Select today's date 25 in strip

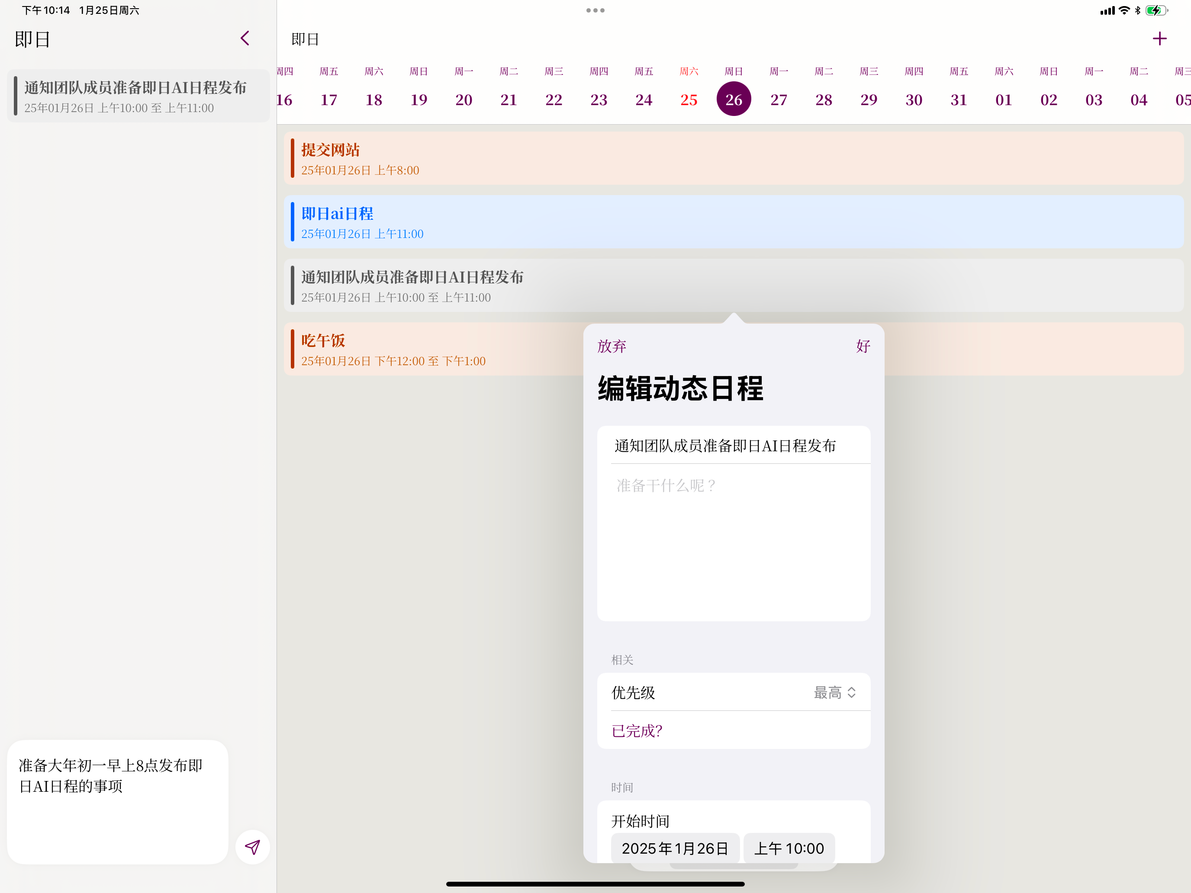pos(689,99)
